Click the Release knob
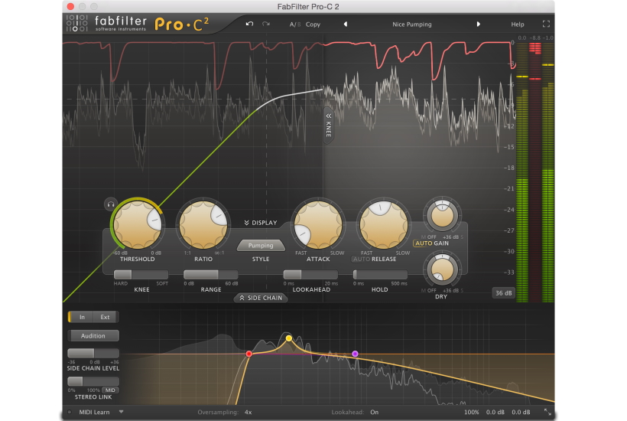Viewport: 627px width, 421px height. (x=384, y=224)
